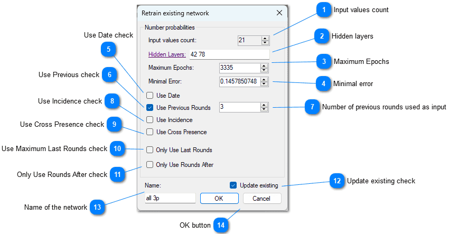Increase previous rounds number with up arrow
449x234 pixels.
pyautogui.click(x=264, y=105)
